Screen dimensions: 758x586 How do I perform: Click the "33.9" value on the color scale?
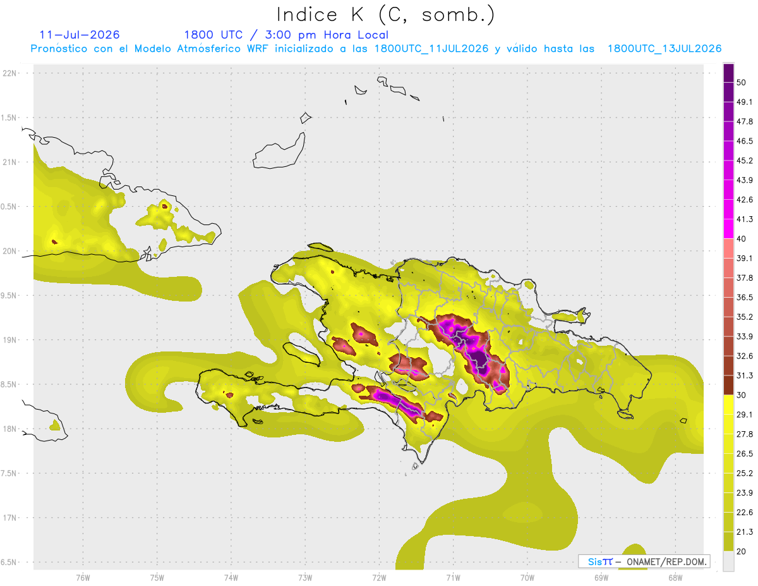745,336
